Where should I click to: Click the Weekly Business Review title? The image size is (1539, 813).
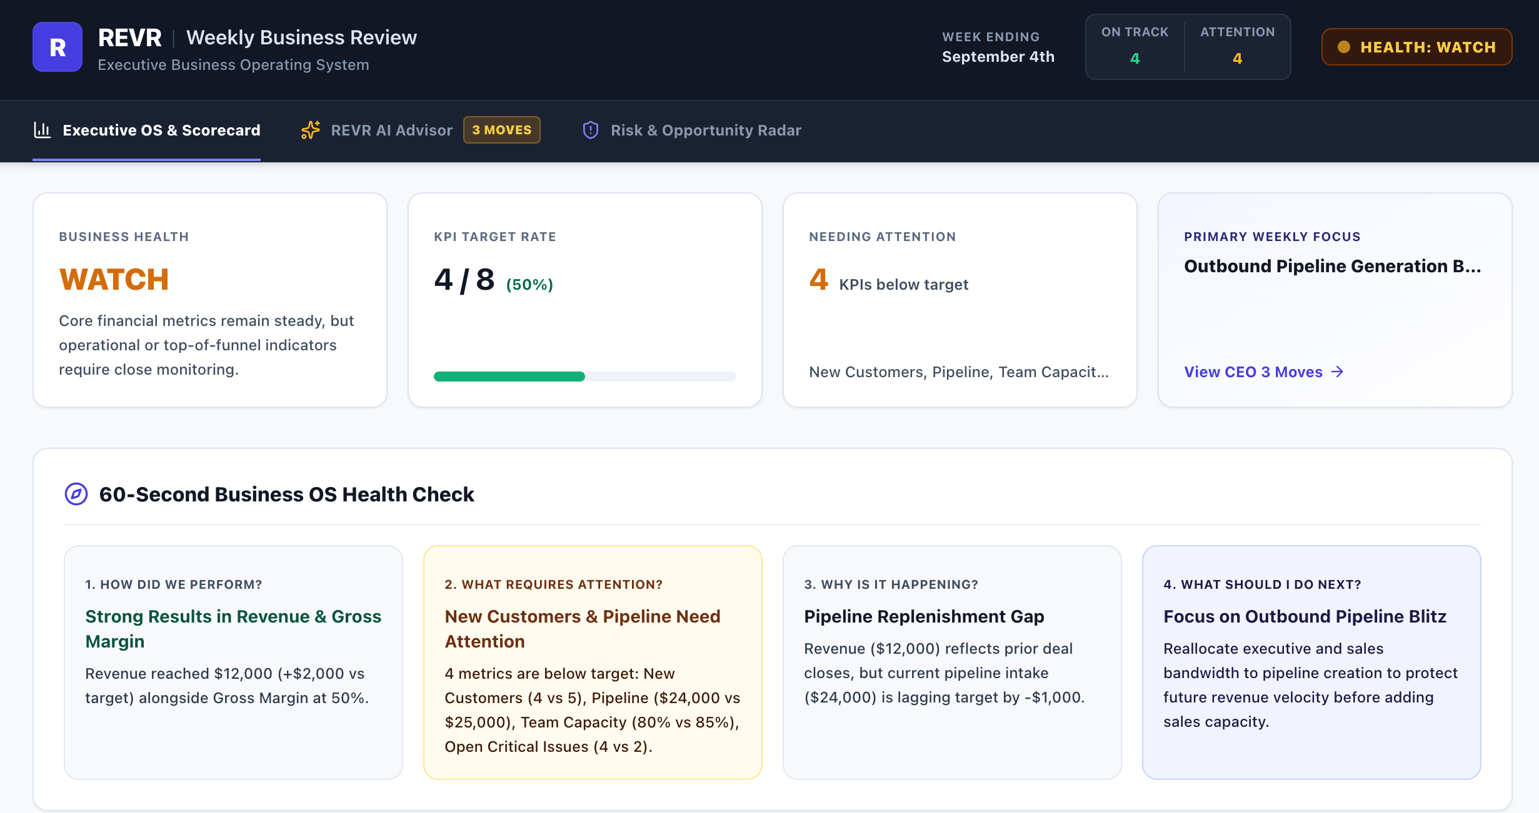(x=301, y=37)
